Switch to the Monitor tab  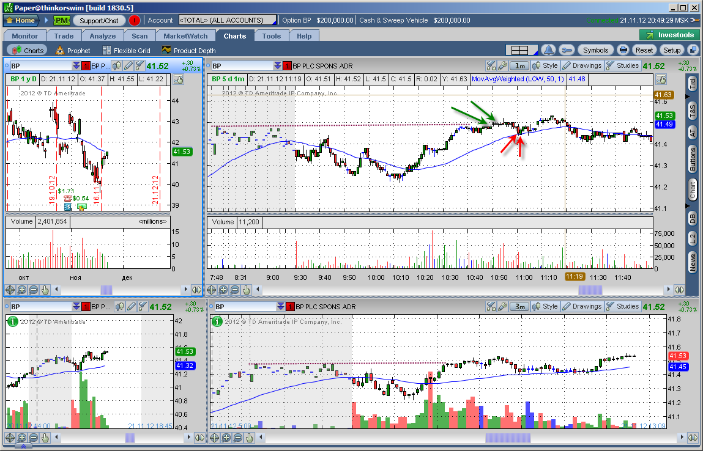pos(25,36)
